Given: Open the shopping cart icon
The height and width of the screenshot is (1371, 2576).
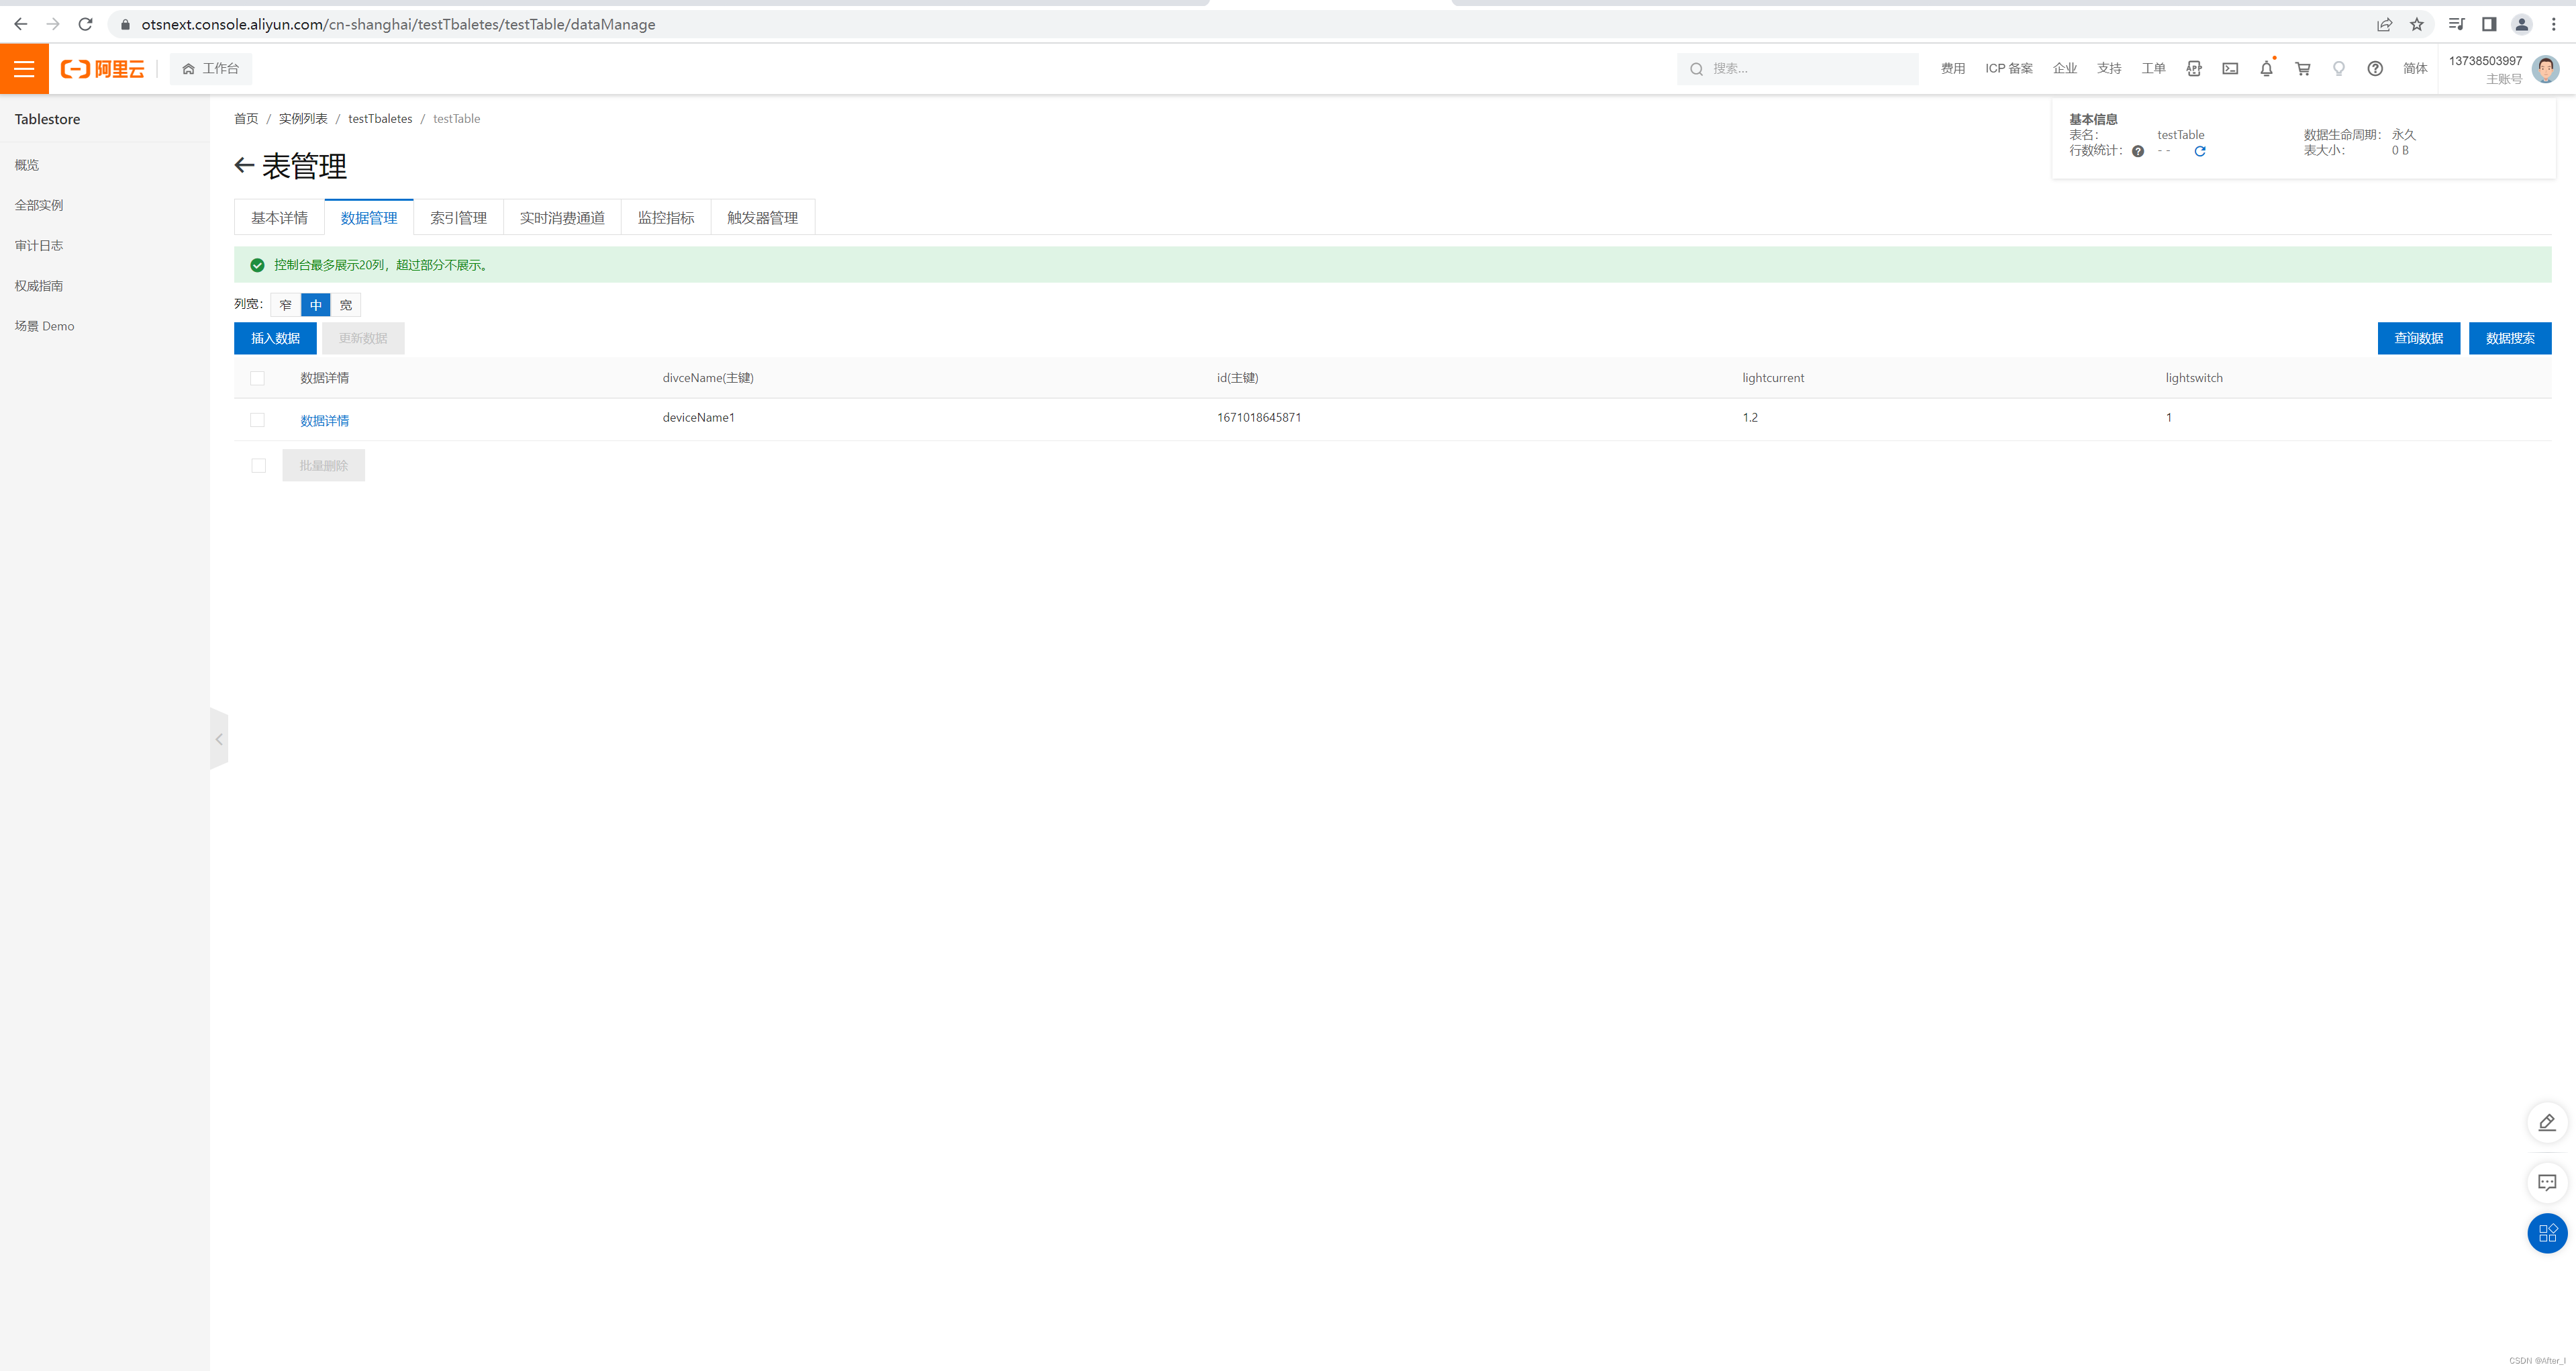Looking at the screenshot, I should pos(2302,69).
